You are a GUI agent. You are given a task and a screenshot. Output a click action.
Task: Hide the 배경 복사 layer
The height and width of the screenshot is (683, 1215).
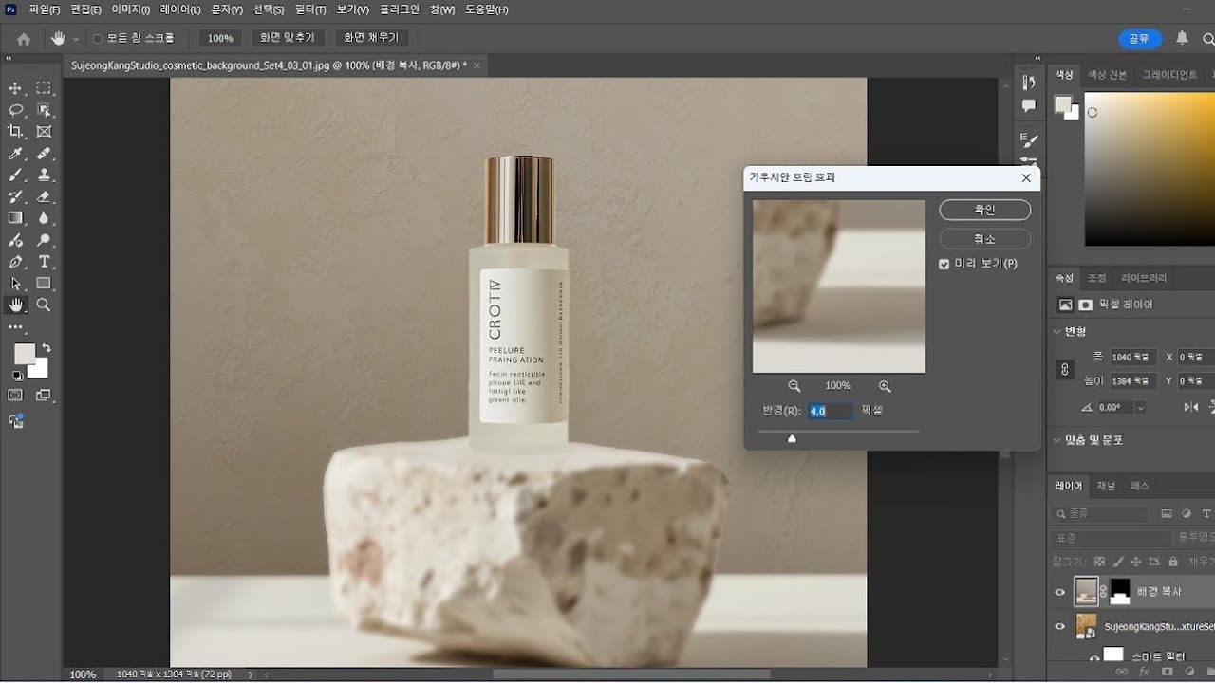(x=1060, y=592)
